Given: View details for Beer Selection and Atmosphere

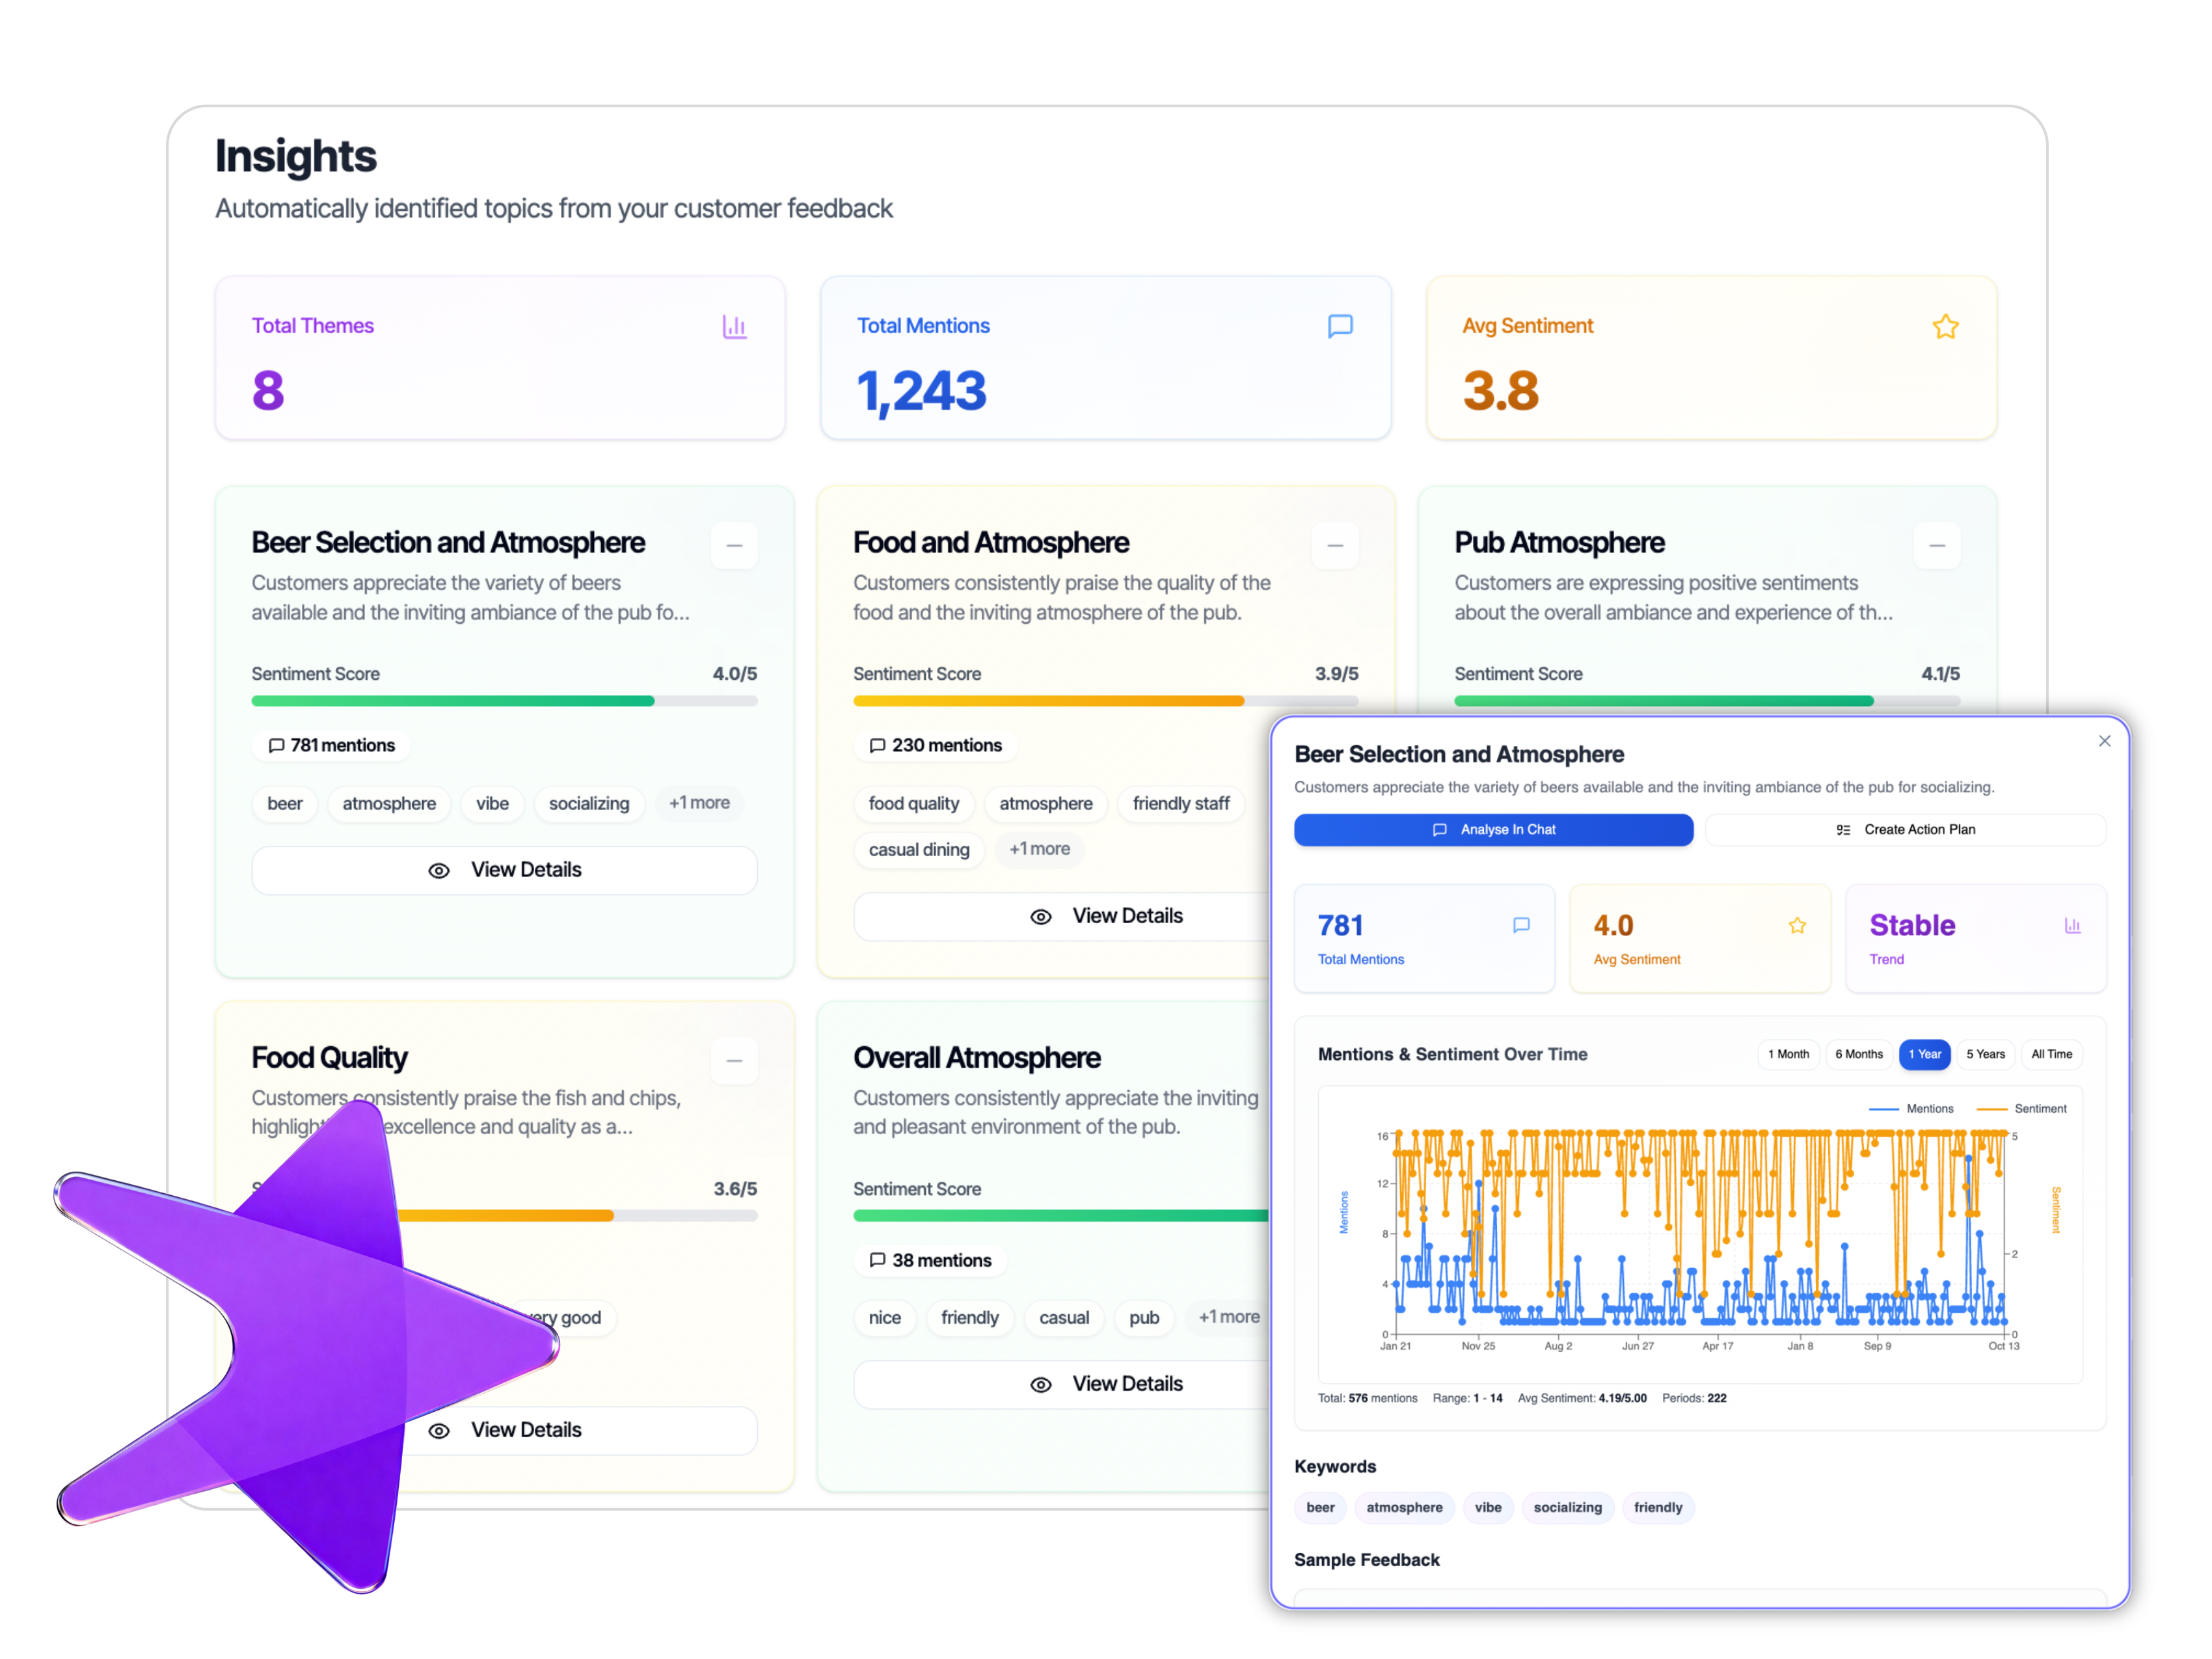Looking at the screenshot, I should 504,870.
